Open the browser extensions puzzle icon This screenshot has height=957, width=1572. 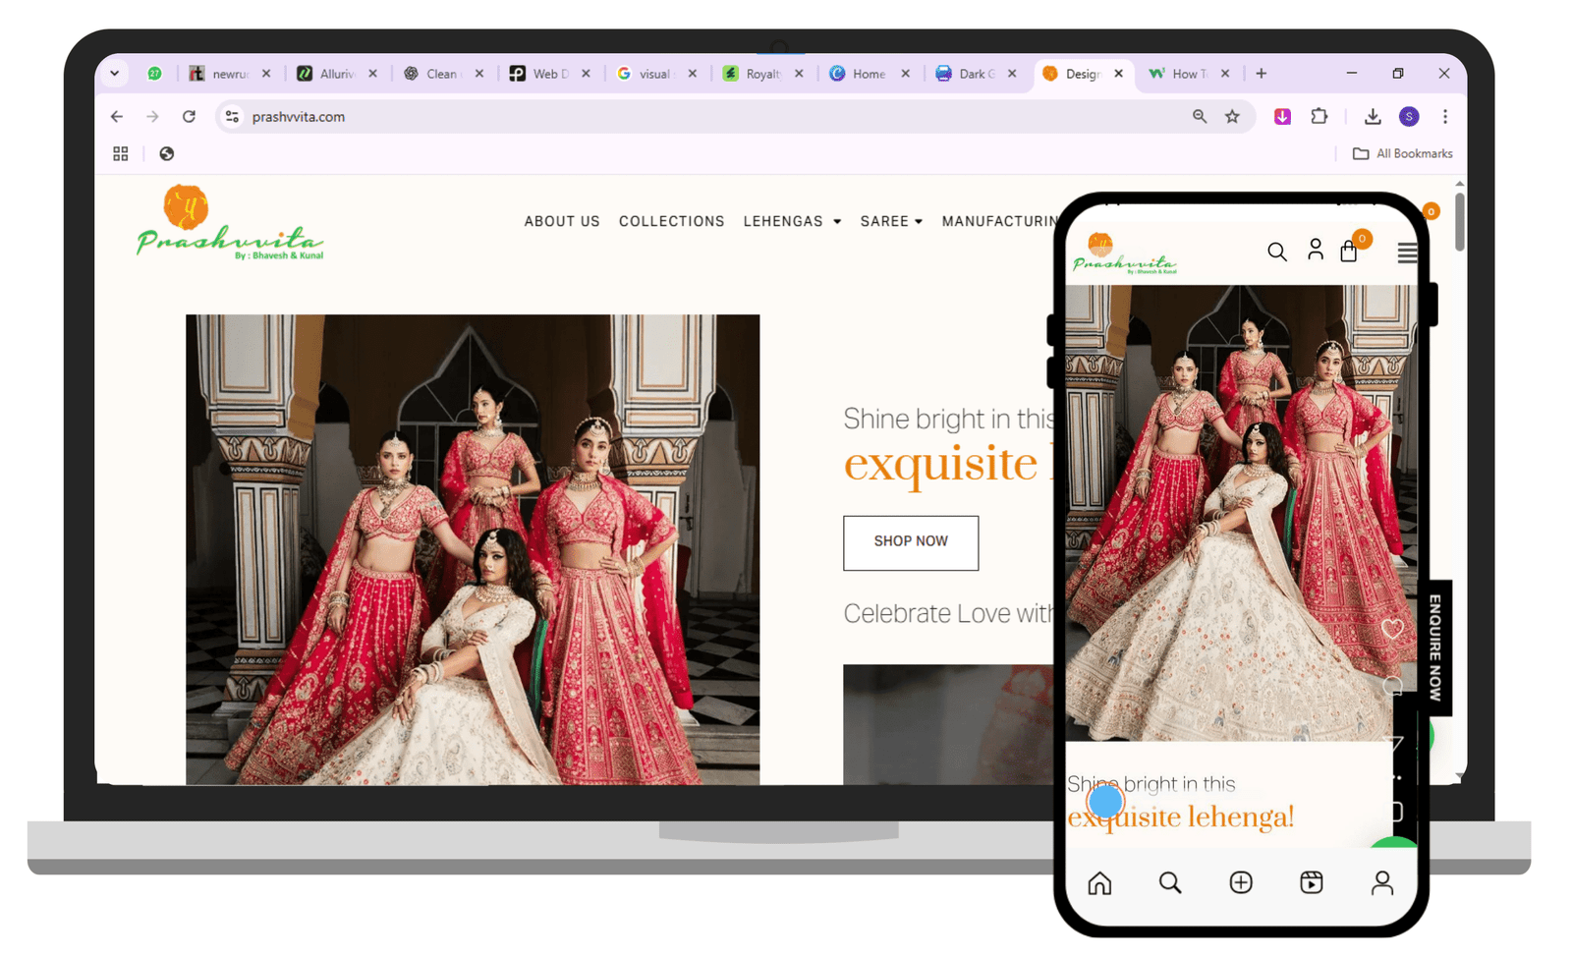(x=1319, y=116)
